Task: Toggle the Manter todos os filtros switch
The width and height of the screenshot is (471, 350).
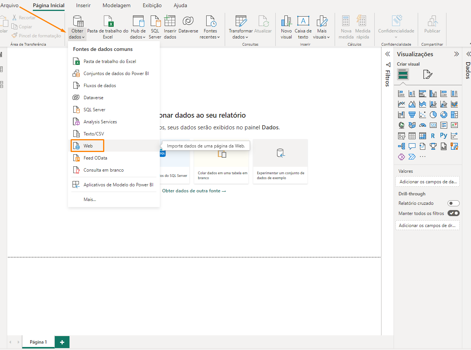Action: pyautogui.click(x=453, y=213)
